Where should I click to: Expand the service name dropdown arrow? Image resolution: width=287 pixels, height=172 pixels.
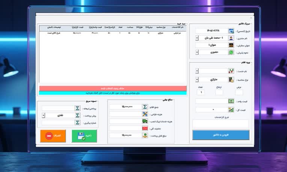coord(197,71)
